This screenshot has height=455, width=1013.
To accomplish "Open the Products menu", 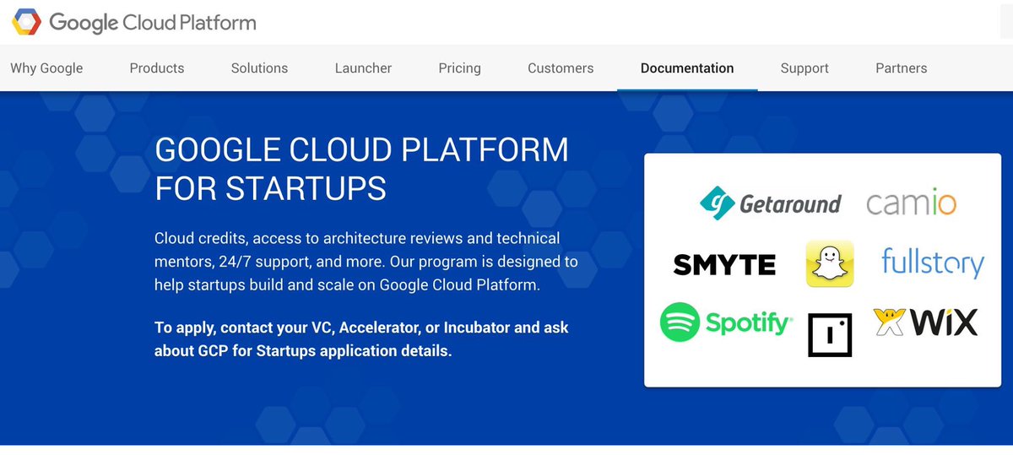I will coord(157,68).
